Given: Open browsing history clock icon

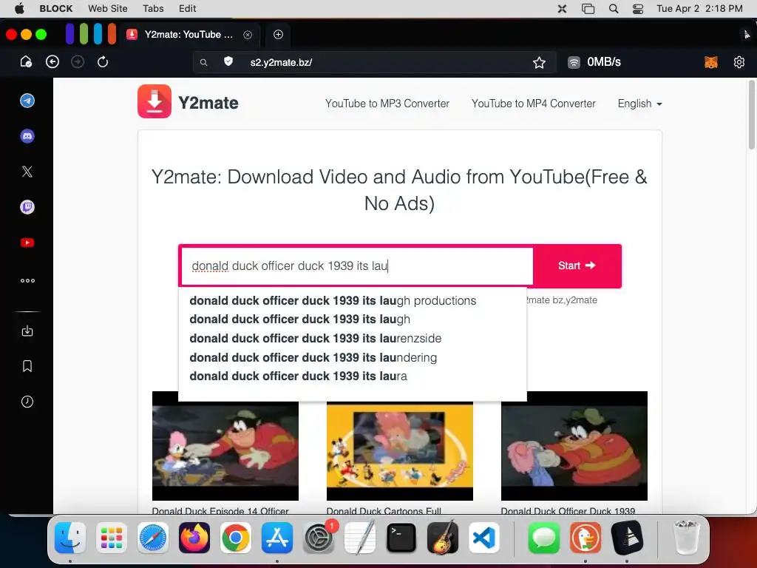Looking at the screenshot, I should click(27, 402).
